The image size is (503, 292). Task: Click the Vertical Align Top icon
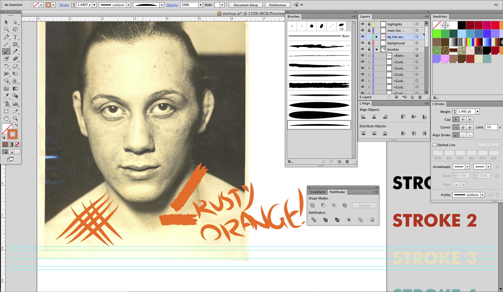403,117
